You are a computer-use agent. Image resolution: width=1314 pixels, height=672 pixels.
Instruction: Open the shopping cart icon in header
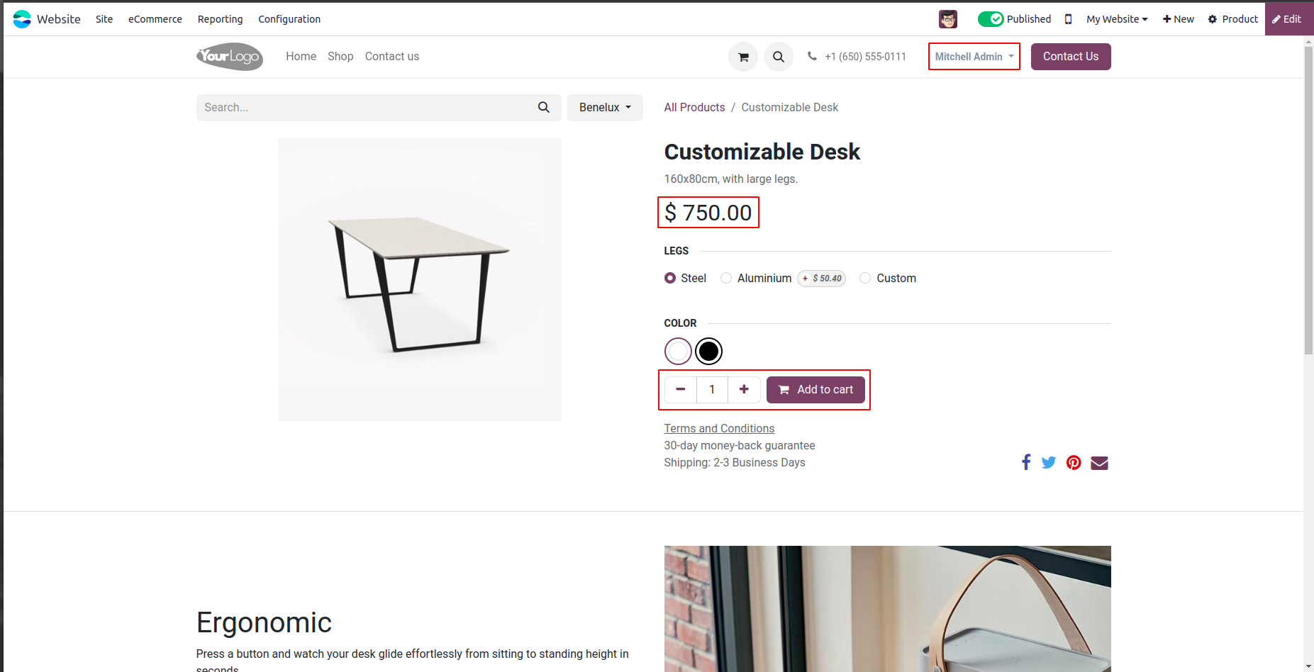(743, 57)
